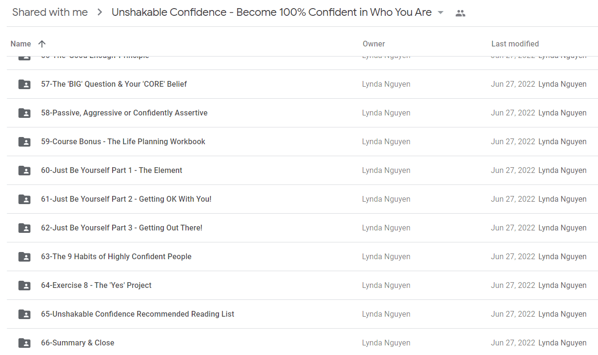Click folder icon beside 60-Just Be Yourself Part 1
Image resolution: width=598 pixels, height=355 pixels.
tap(24, 171)
